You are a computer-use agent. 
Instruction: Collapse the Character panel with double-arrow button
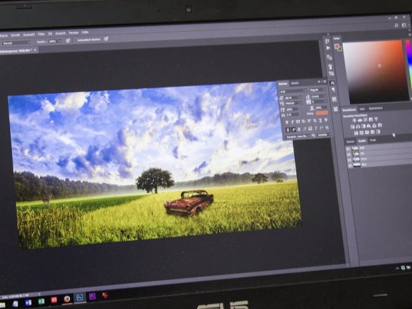tap(319, 81)
